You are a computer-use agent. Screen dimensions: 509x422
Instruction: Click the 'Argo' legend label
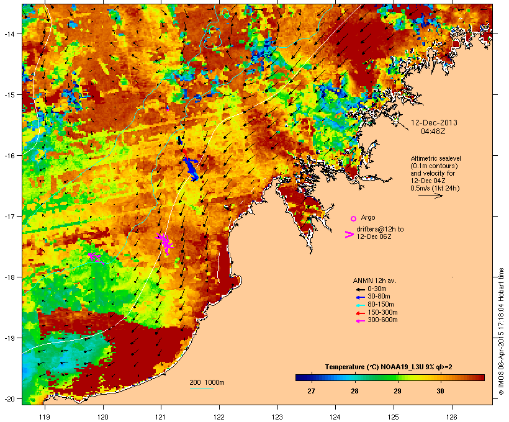point(368,217)
